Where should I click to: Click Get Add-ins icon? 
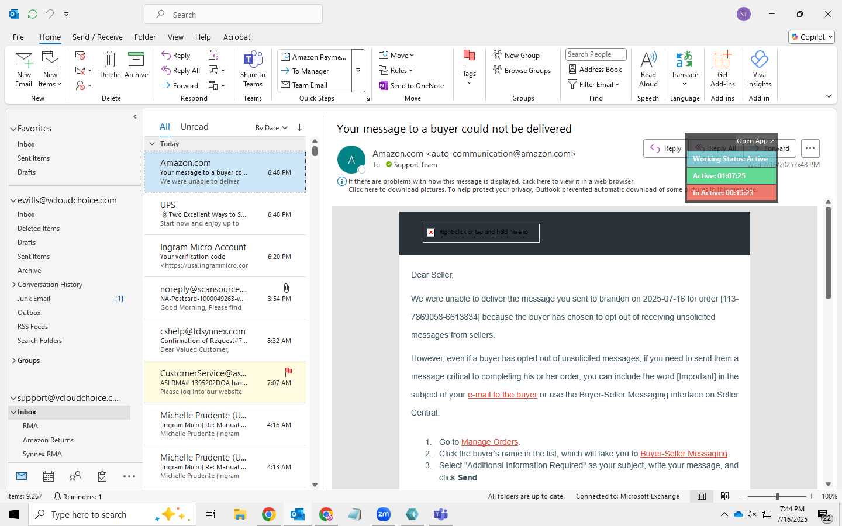click(x=723, y=69)
